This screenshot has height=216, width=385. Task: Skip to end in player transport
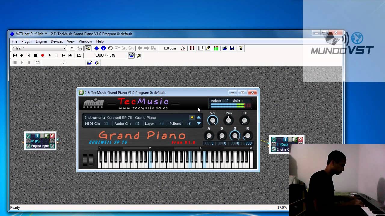click(x=70, y=55)
